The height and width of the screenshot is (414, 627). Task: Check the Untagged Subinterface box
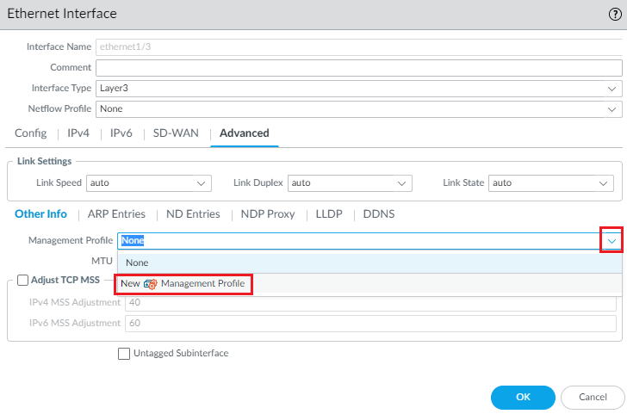click(124, 353)
